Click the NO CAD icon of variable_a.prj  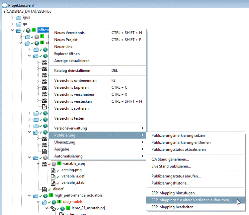[44, 164]
